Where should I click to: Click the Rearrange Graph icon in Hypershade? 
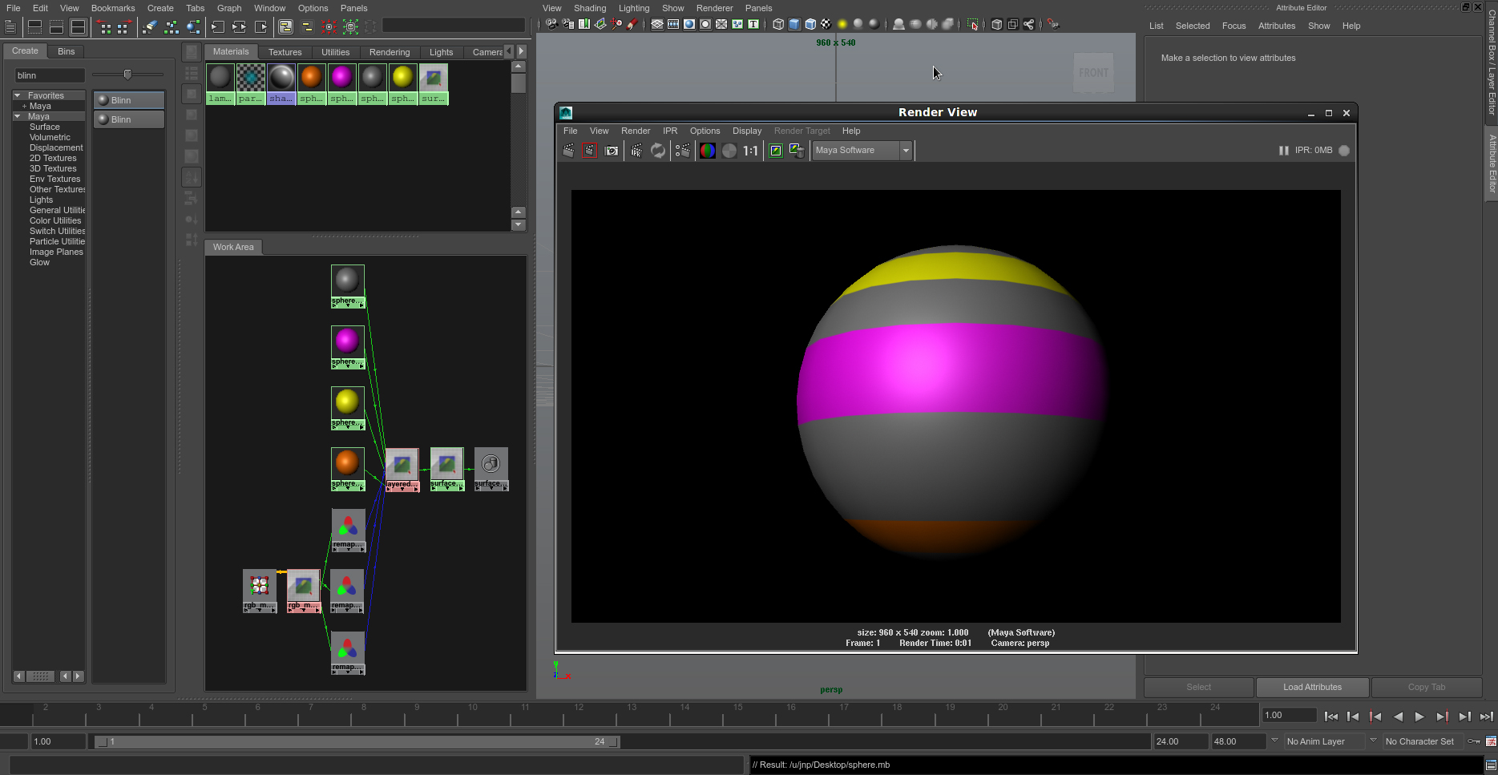click(171, 26)
